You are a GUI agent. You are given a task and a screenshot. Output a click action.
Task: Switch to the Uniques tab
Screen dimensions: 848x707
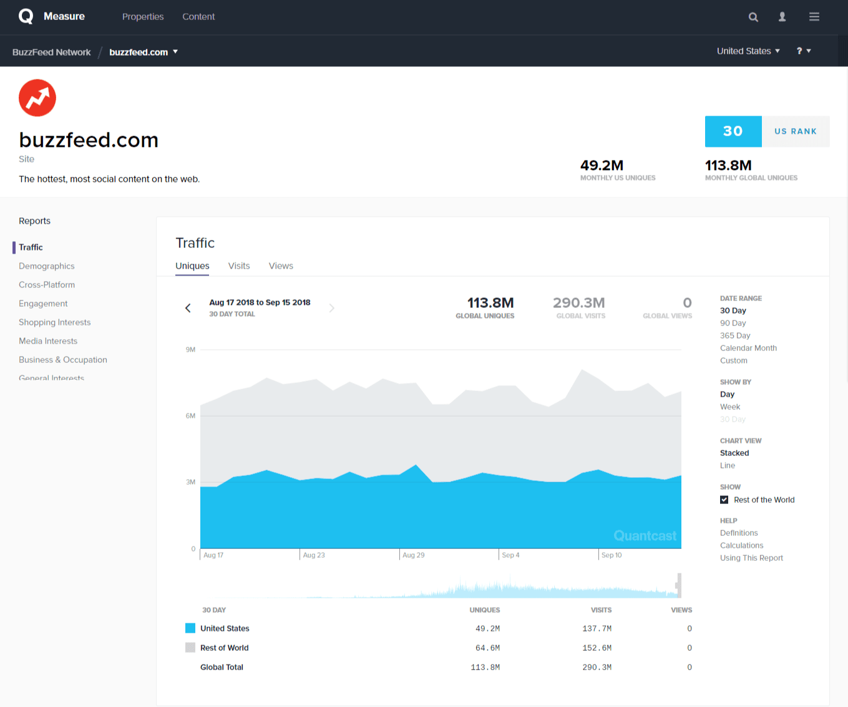pos(192,266)
